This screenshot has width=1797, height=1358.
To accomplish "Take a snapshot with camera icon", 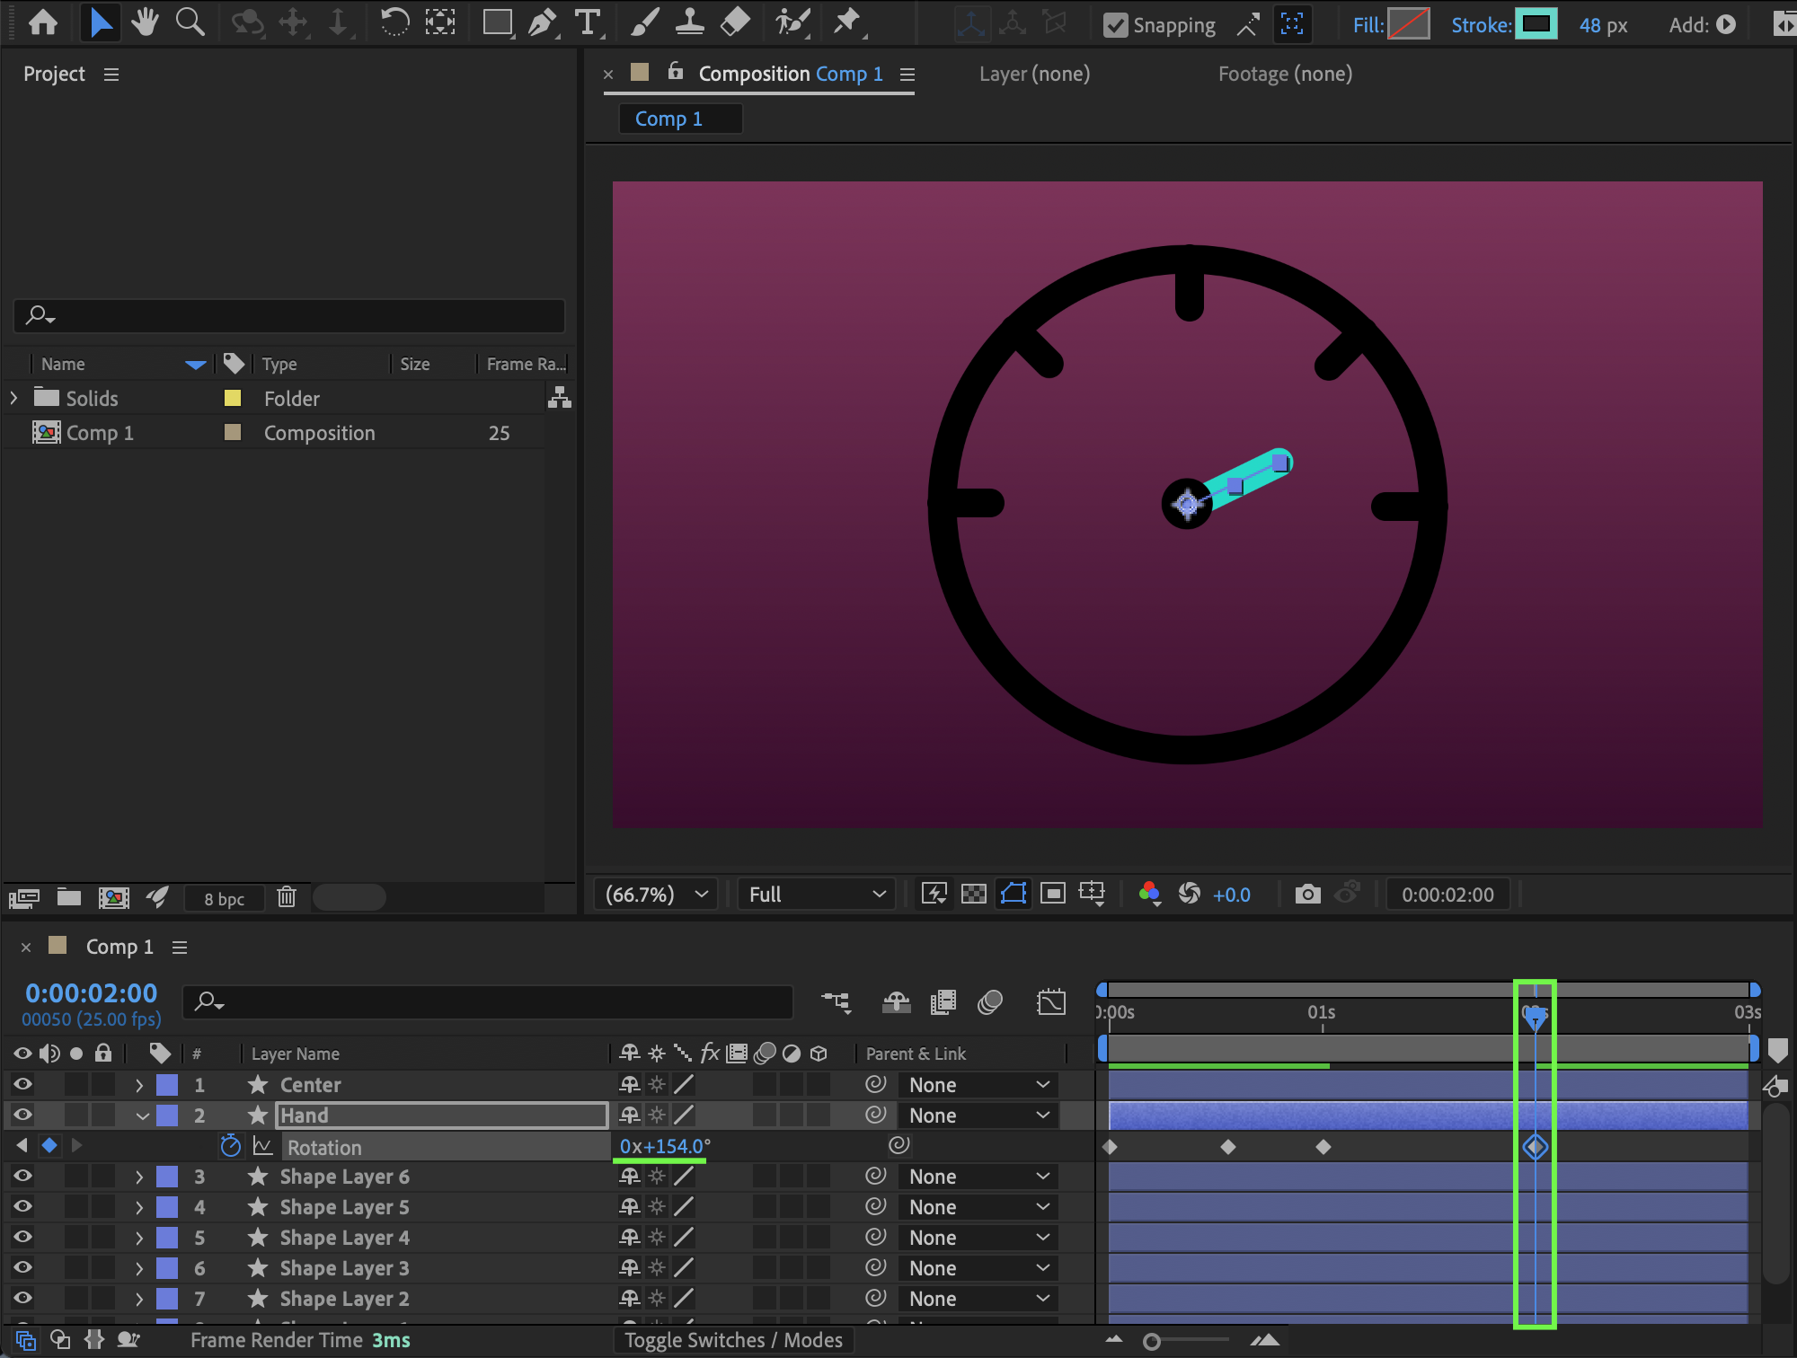I will [1307, 894].
